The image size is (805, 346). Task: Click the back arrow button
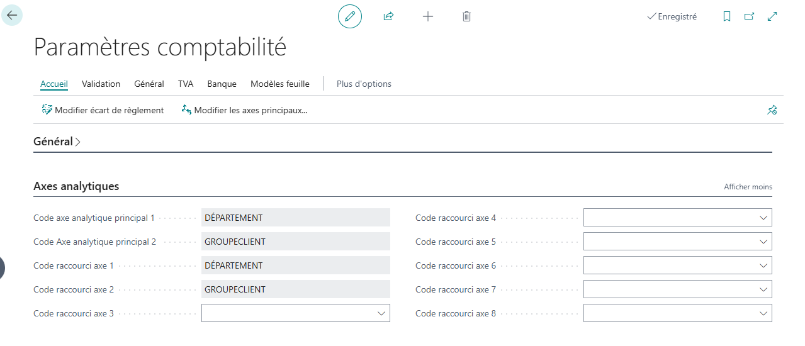click(x=12, y=16)
